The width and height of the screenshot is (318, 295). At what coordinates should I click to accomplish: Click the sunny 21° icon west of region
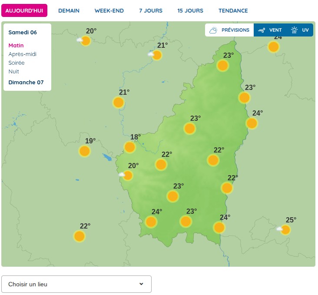coord(119,102)
